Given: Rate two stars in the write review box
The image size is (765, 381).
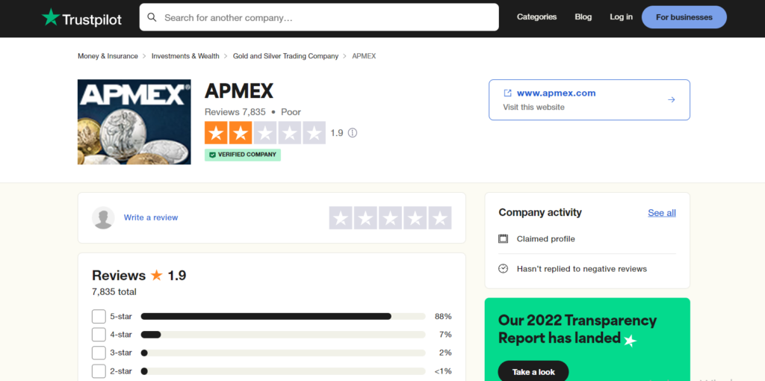Looking at the screenshot, I should point(365,217).
